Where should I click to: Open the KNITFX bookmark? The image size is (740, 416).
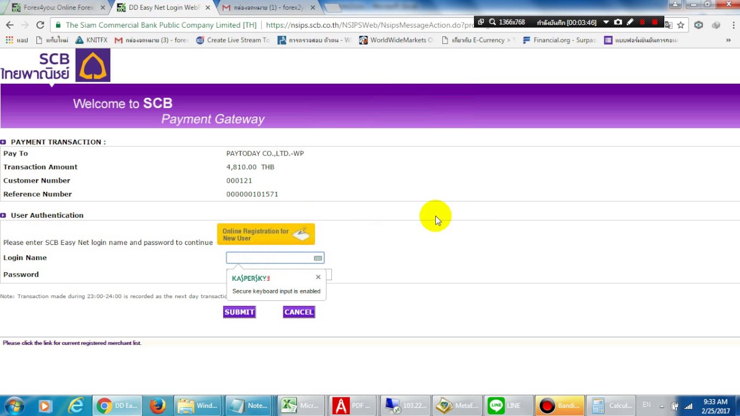91,40
